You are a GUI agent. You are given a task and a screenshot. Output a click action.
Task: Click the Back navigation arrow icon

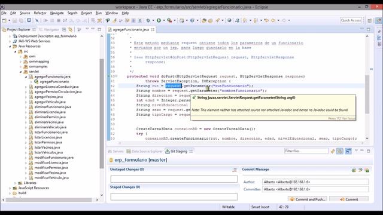pos(273,20)
